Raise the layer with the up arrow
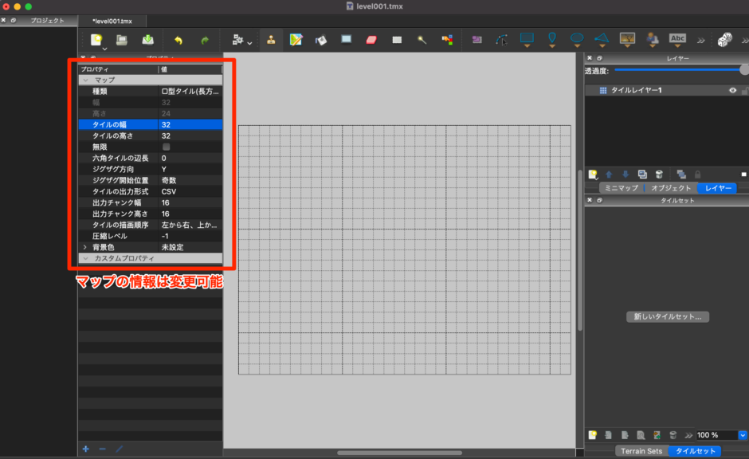 click(609, 175)
